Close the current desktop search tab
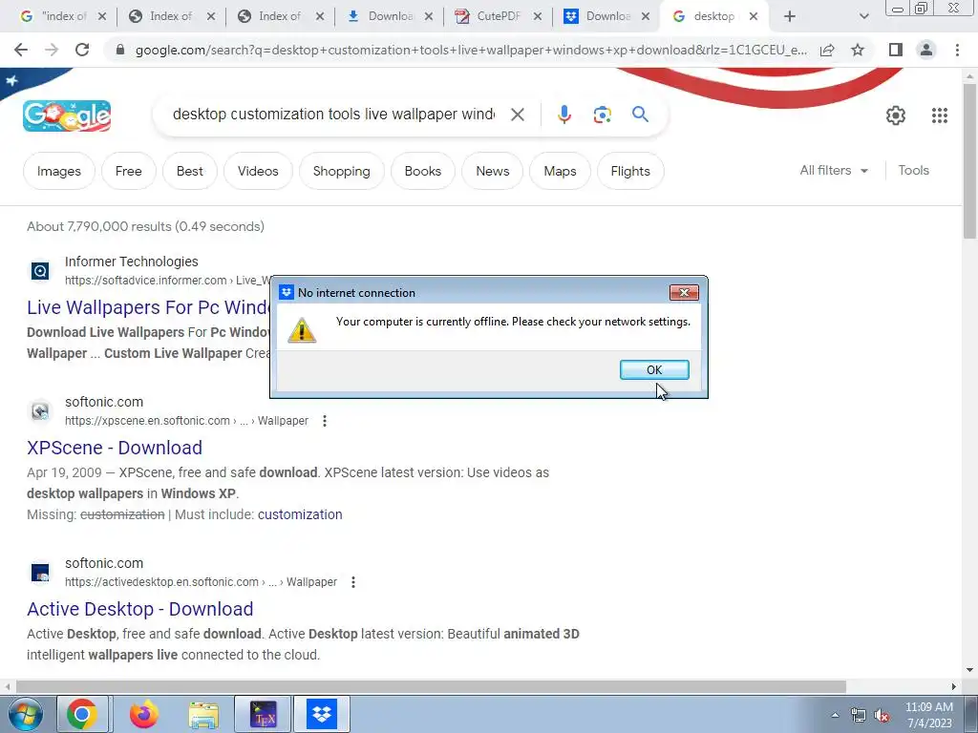The width and height of the screenshot is (978, 733). (x=754, y=16)
